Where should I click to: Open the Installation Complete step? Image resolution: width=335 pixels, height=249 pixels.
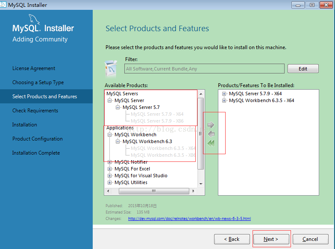(x=36, y=153)
